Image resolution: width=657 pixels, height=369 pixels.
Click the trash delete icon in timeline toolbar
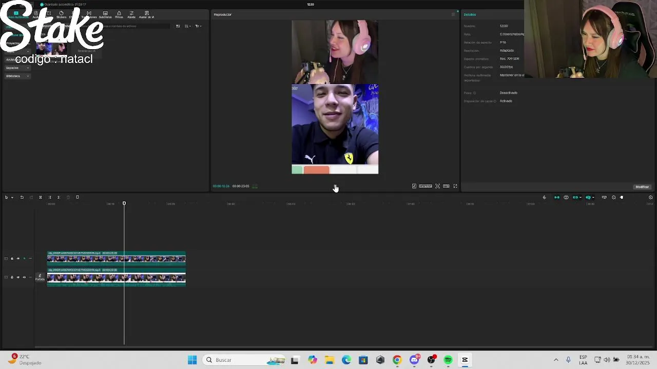tap(68, 197)
